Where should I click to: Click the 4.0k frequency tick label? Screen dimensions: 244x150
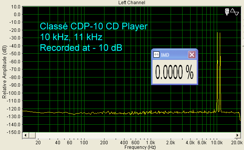190,142
